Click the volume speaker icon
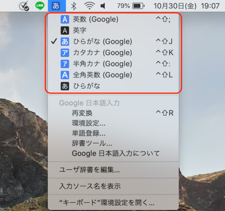The width and height of the screenshot is (225, 211). pos(103,6)
